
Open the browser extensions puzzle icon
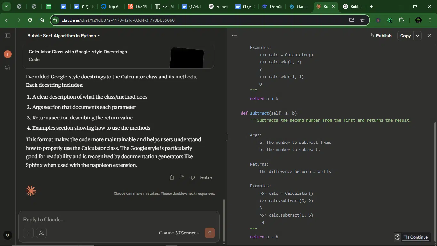(401, 20)
